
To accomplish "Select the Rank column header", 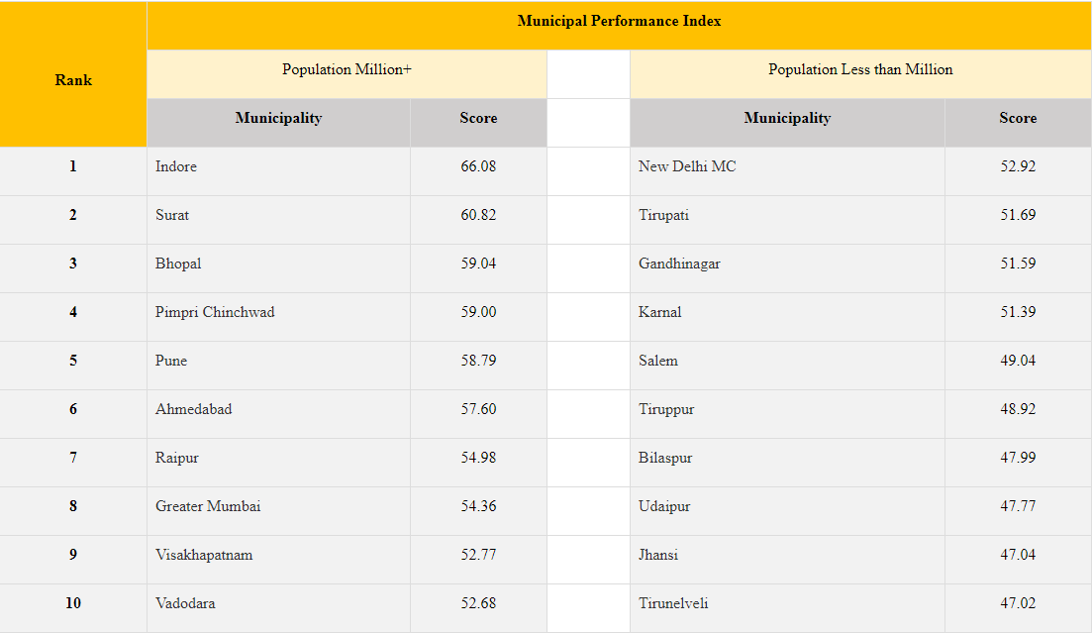I will point(73,79).
